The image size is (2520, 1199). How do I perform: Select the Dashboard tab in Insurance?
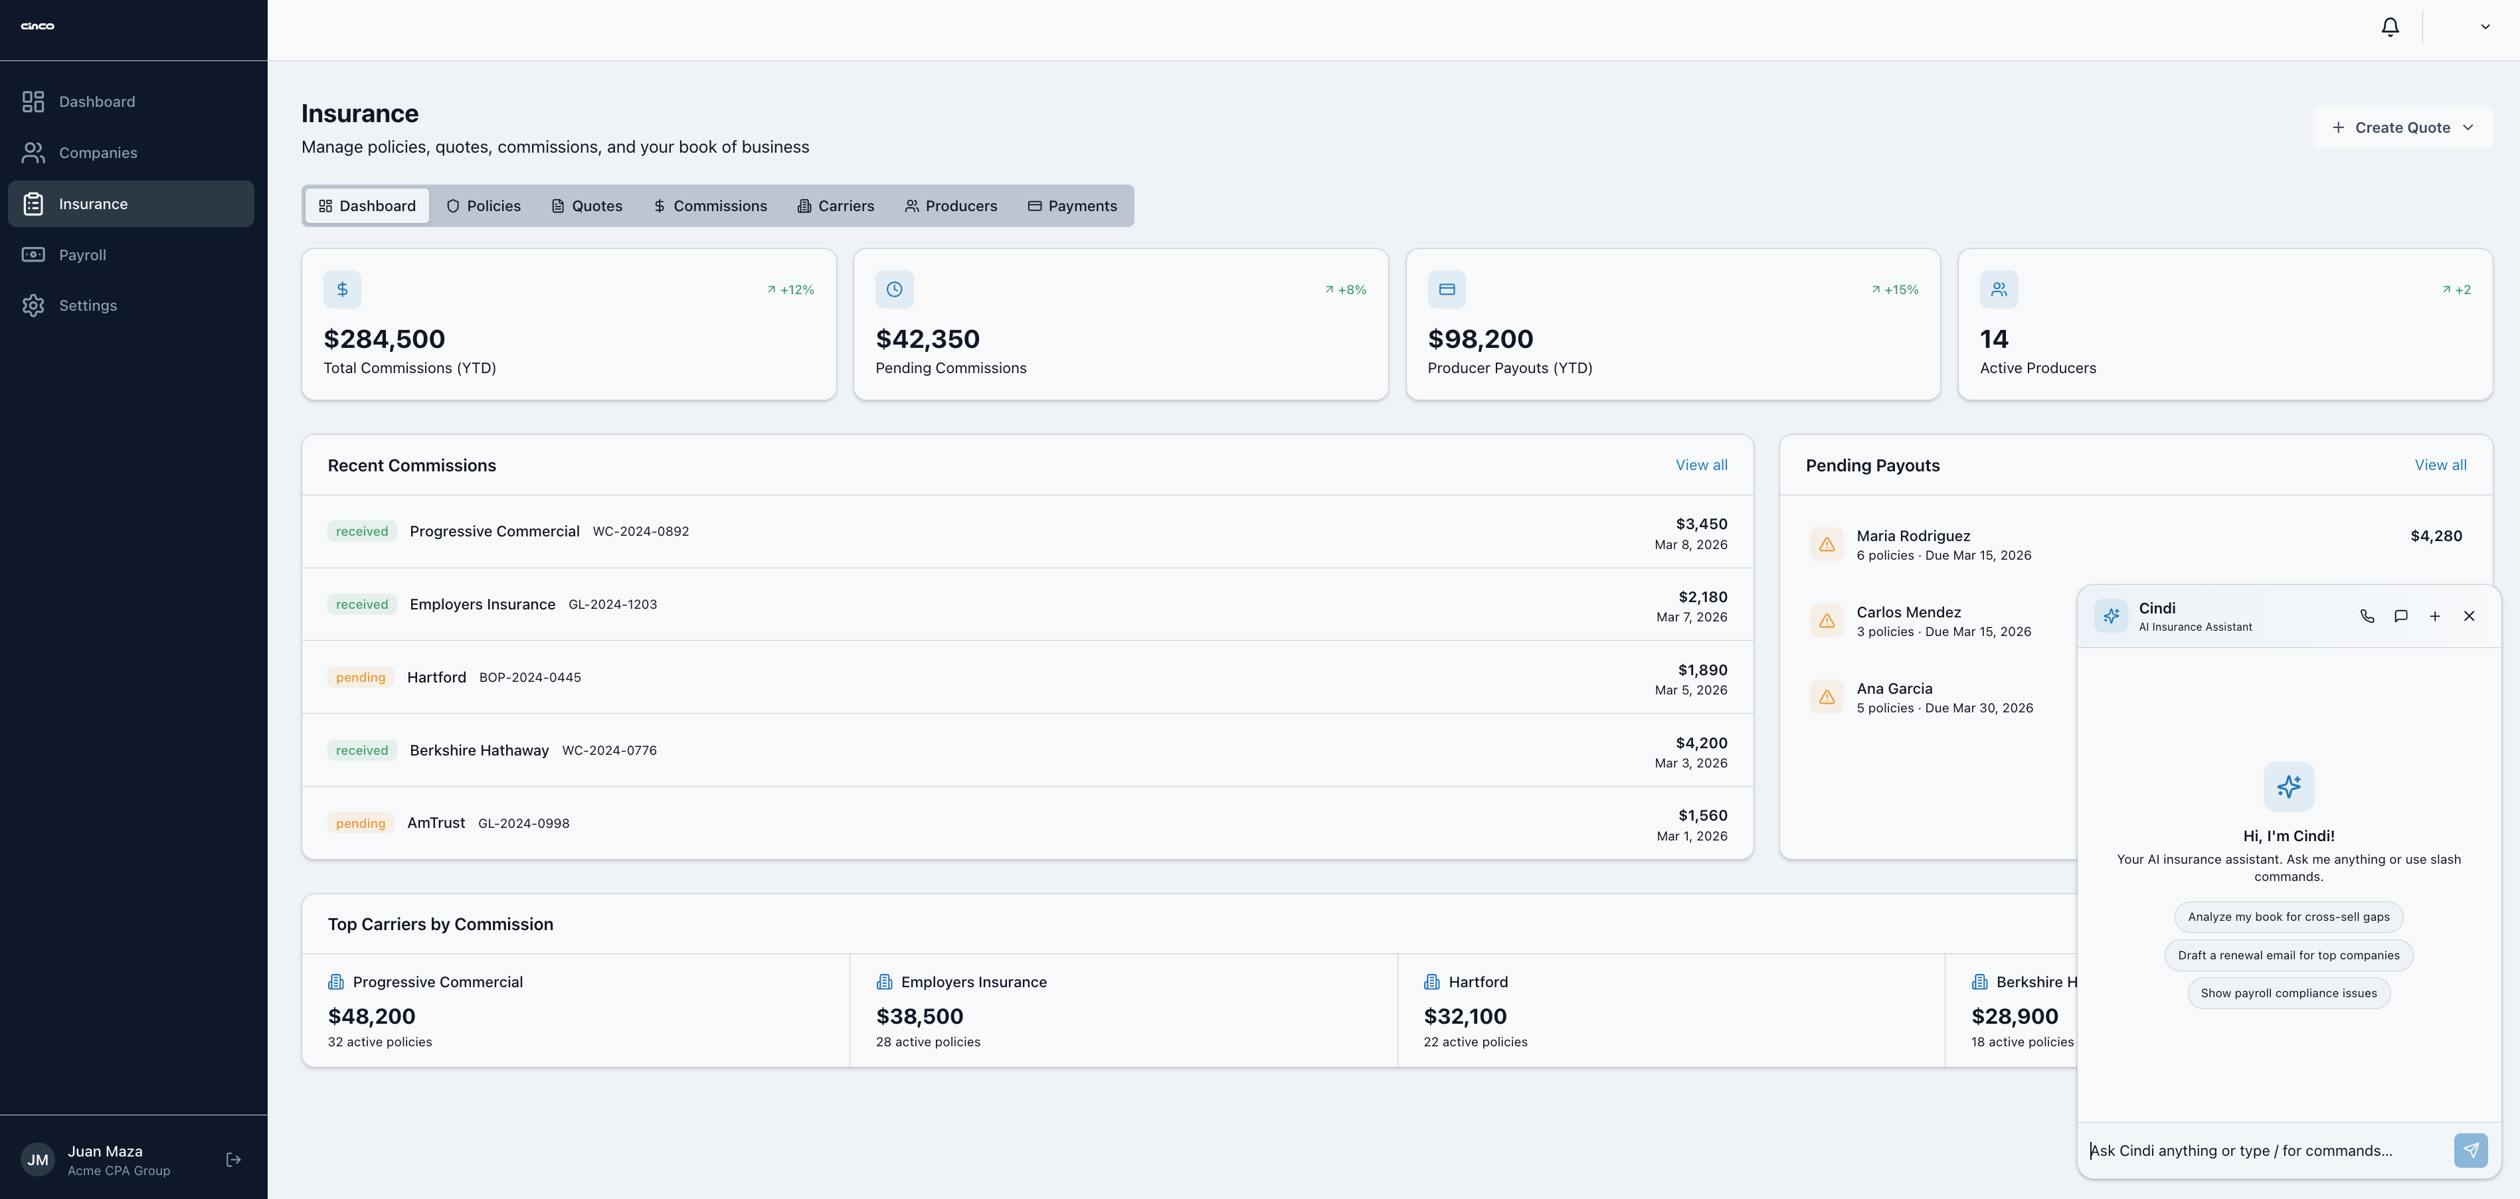point(367,206)
